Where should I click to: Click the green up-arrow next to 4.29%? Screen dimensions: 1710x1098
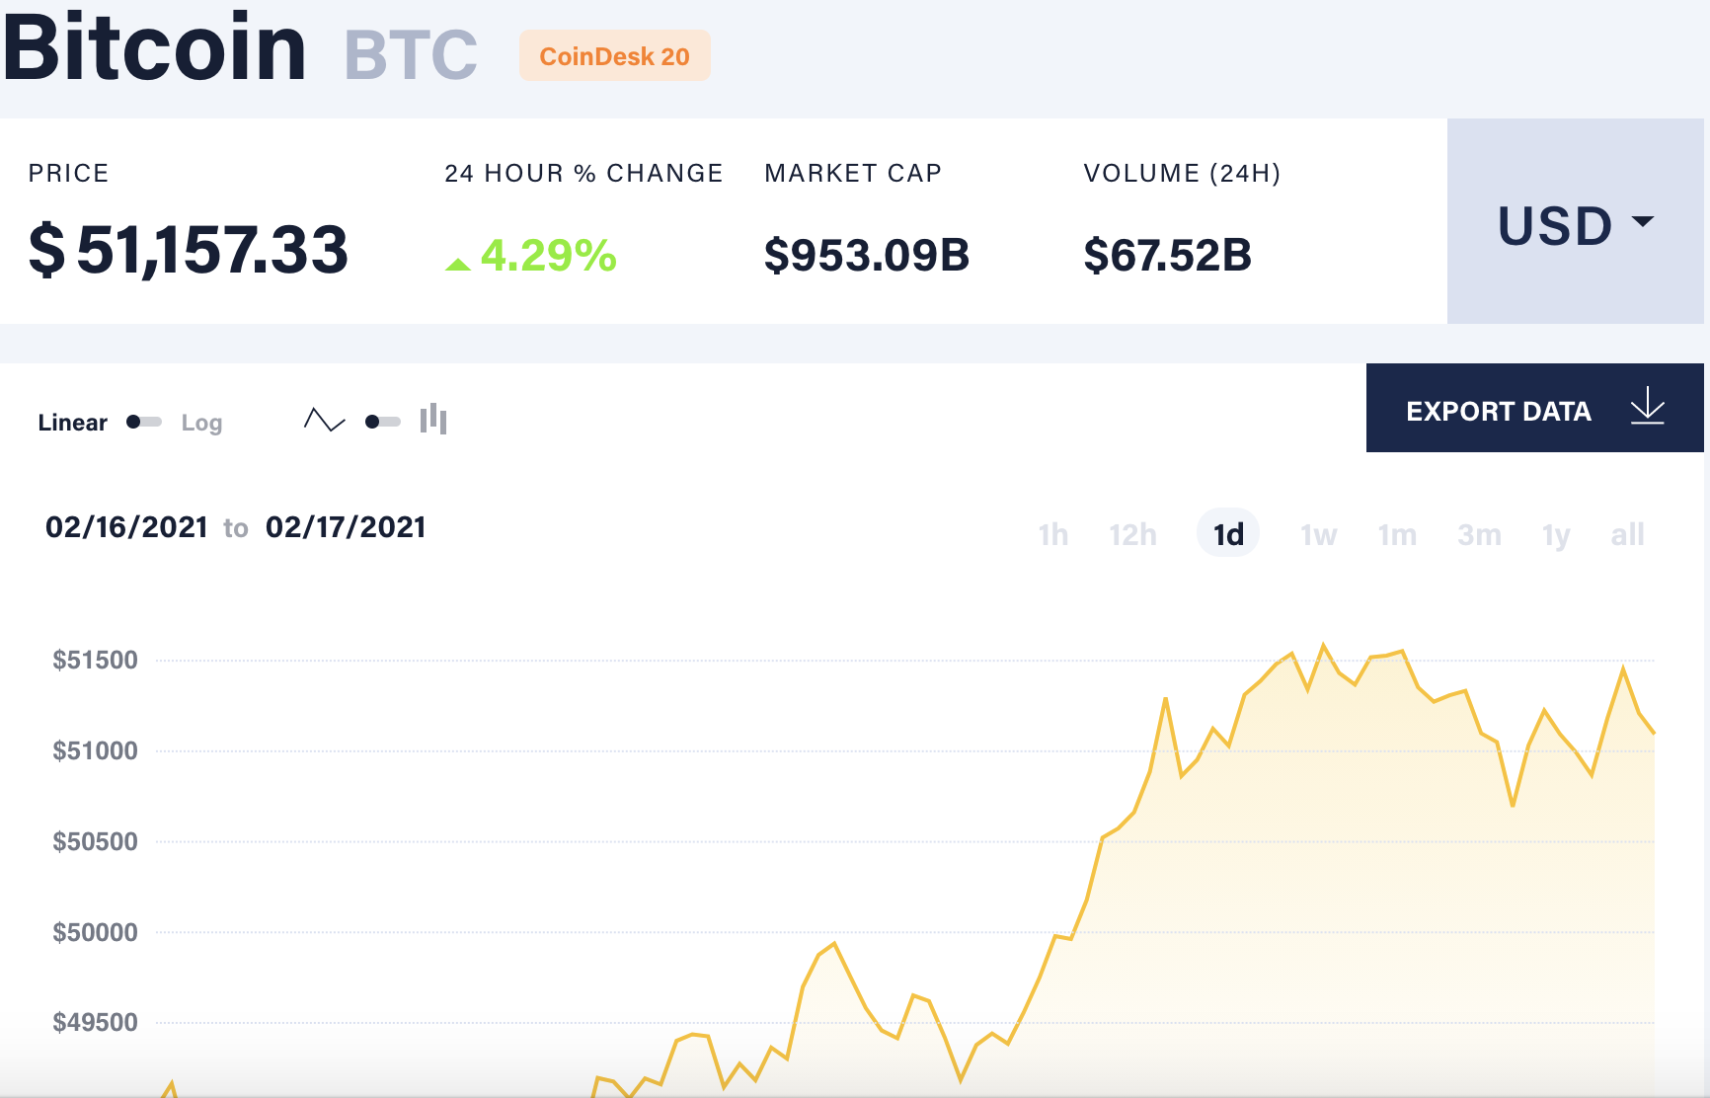click(457, 263)
